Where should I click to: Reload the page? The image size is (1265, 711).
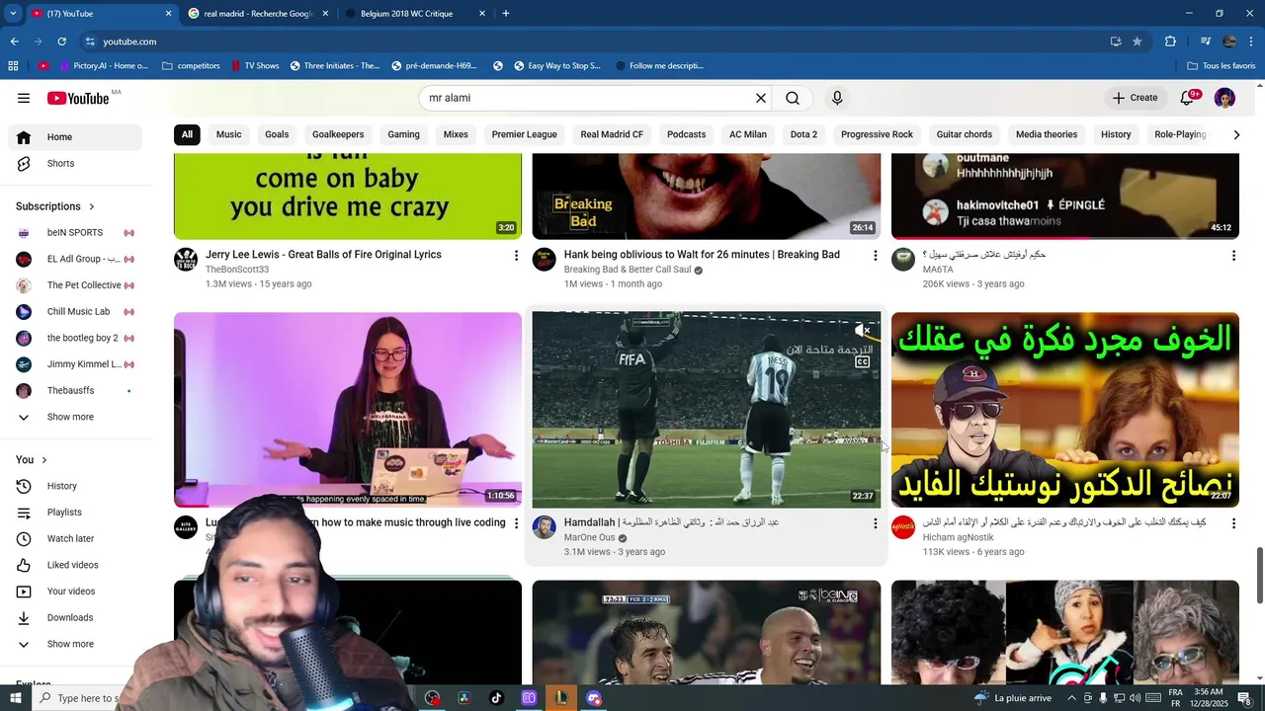[x=62, y=41]
